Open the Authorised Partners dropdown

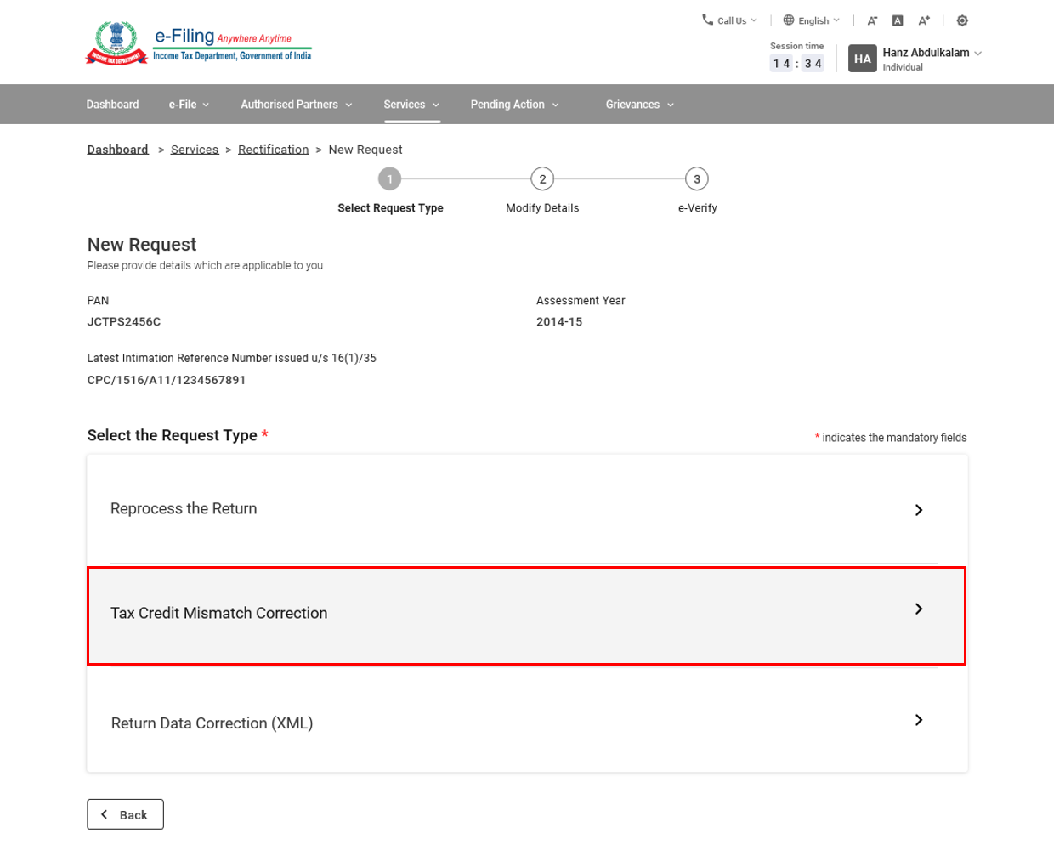click(296, 105)
